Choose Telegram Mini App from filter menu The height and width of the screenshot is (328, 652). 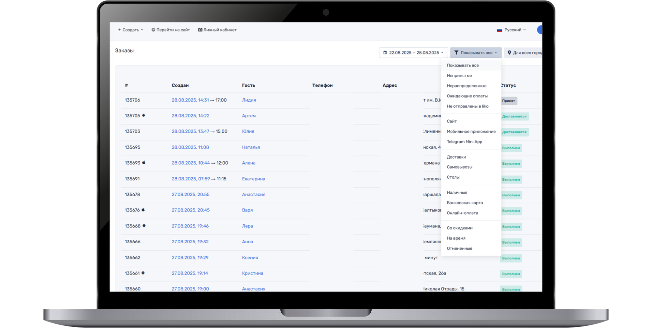click(464, 142)
